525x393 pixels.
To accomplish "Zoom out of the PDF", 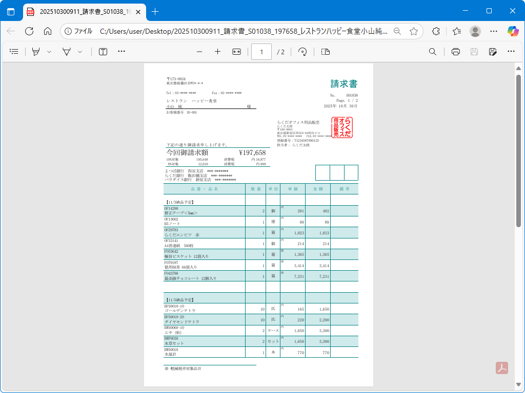I will pos(199,52).
